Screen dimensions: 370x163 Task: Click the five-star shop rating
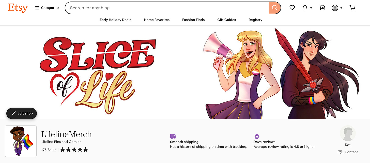74,150
